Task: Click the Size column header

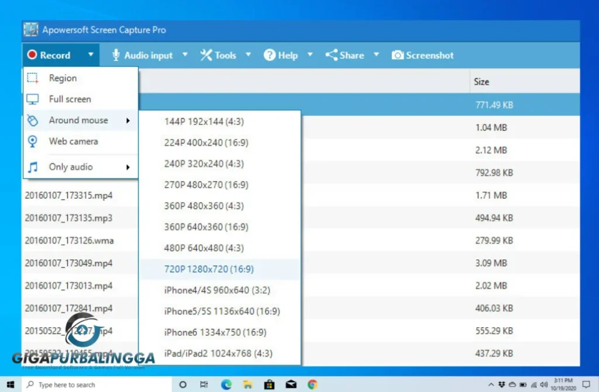Action: 481,82
